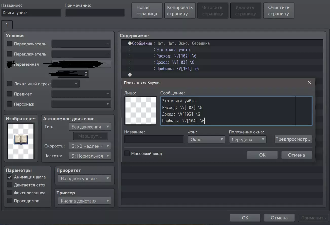The height and width of the screenshot is (225, 330).
Task: Open the Предмет ellipsis selector field
Action: coord(81,94)
